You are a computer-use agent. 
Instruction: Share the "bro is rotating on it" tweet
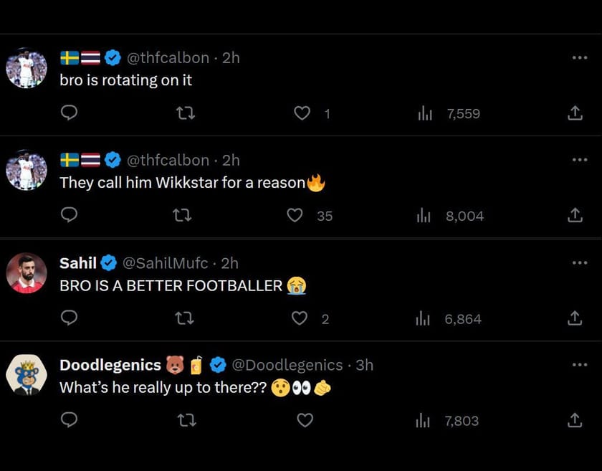(x=574, y=113)
